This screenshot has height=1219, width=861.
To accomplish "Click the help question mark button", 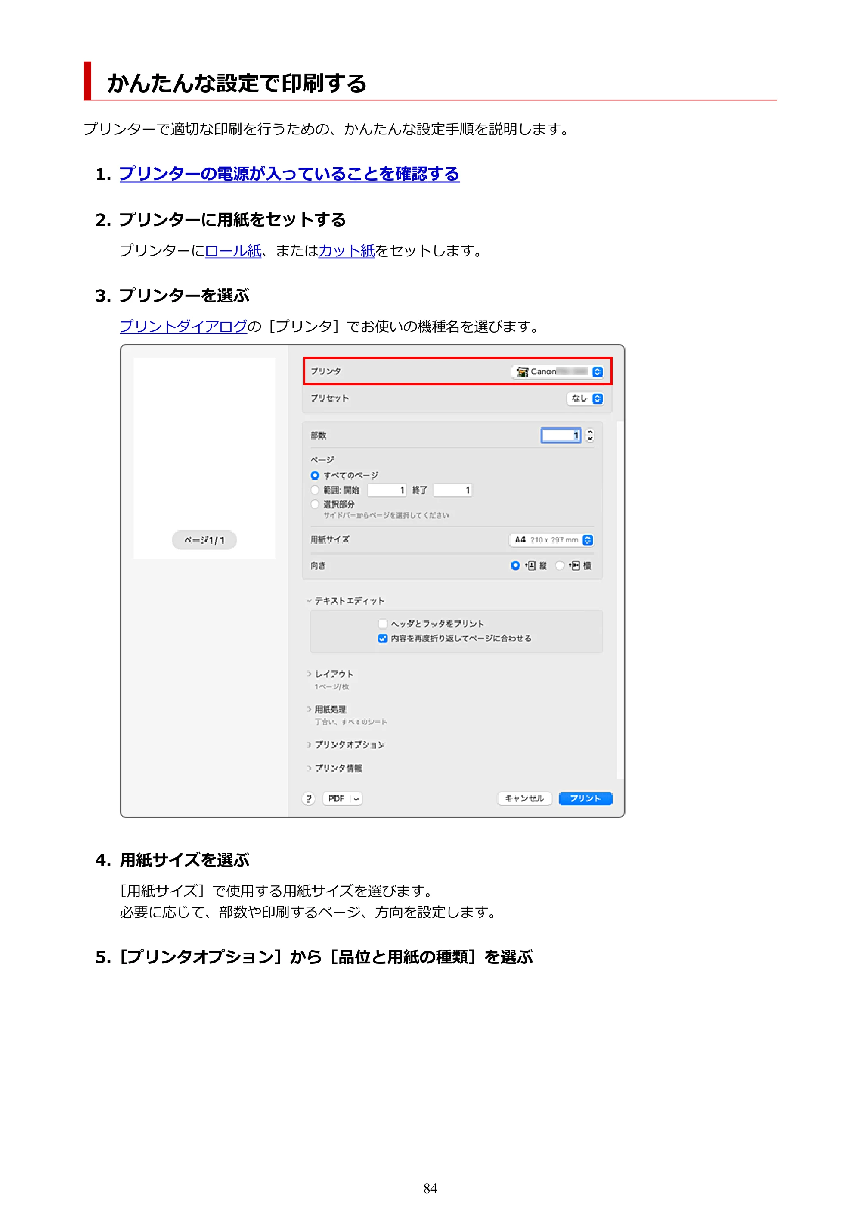I will [309, 798].
